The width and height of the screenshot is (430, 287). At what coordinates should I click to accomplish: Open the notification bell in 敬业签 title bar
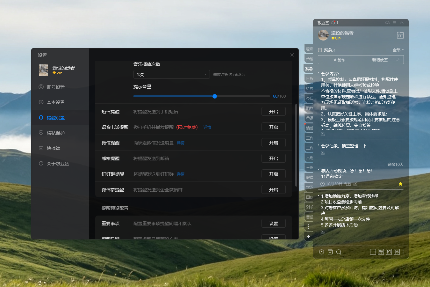333,23
